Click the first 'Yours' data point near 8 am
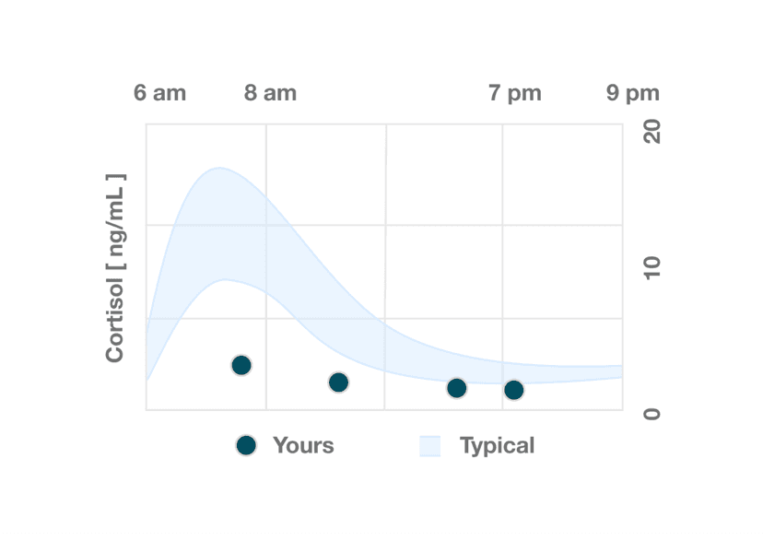 pos(241,365)
